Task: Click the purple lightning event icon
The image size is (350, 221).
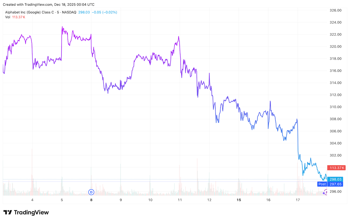Action: [325, 192]
